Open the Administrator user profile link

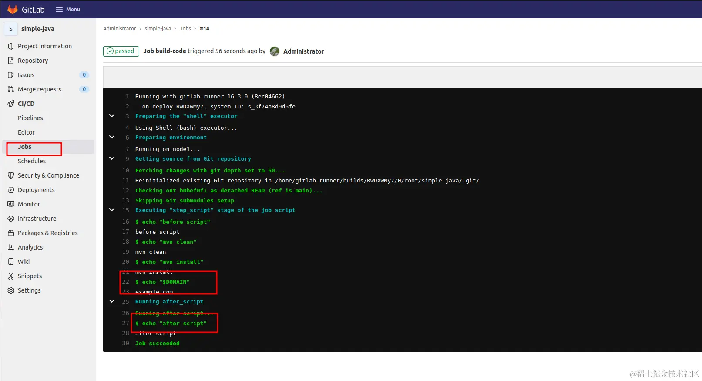tap(303, 51)
